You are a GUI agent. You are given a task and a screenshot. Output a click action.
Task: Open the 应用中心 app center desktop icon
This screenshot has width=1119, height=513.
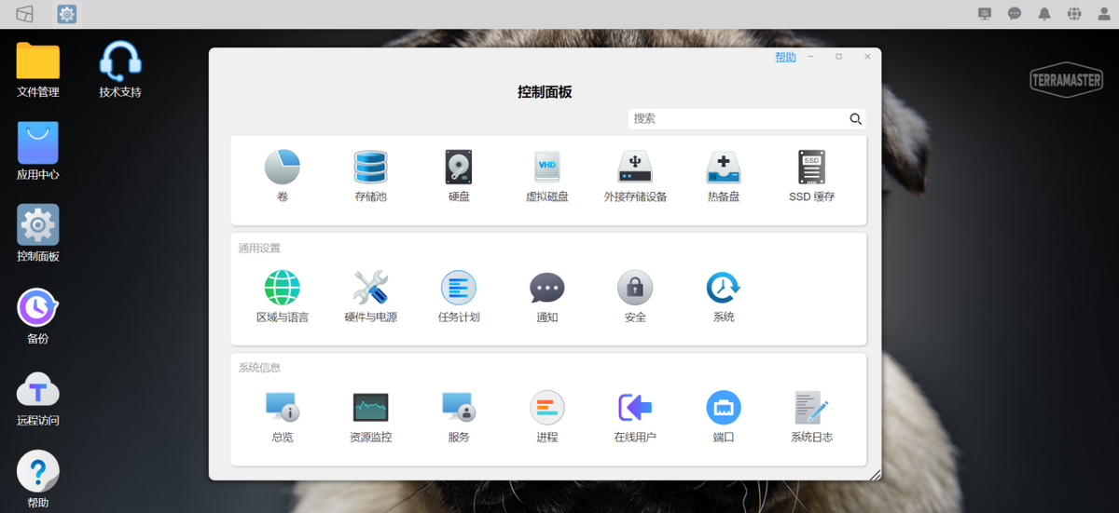point(38,142)
